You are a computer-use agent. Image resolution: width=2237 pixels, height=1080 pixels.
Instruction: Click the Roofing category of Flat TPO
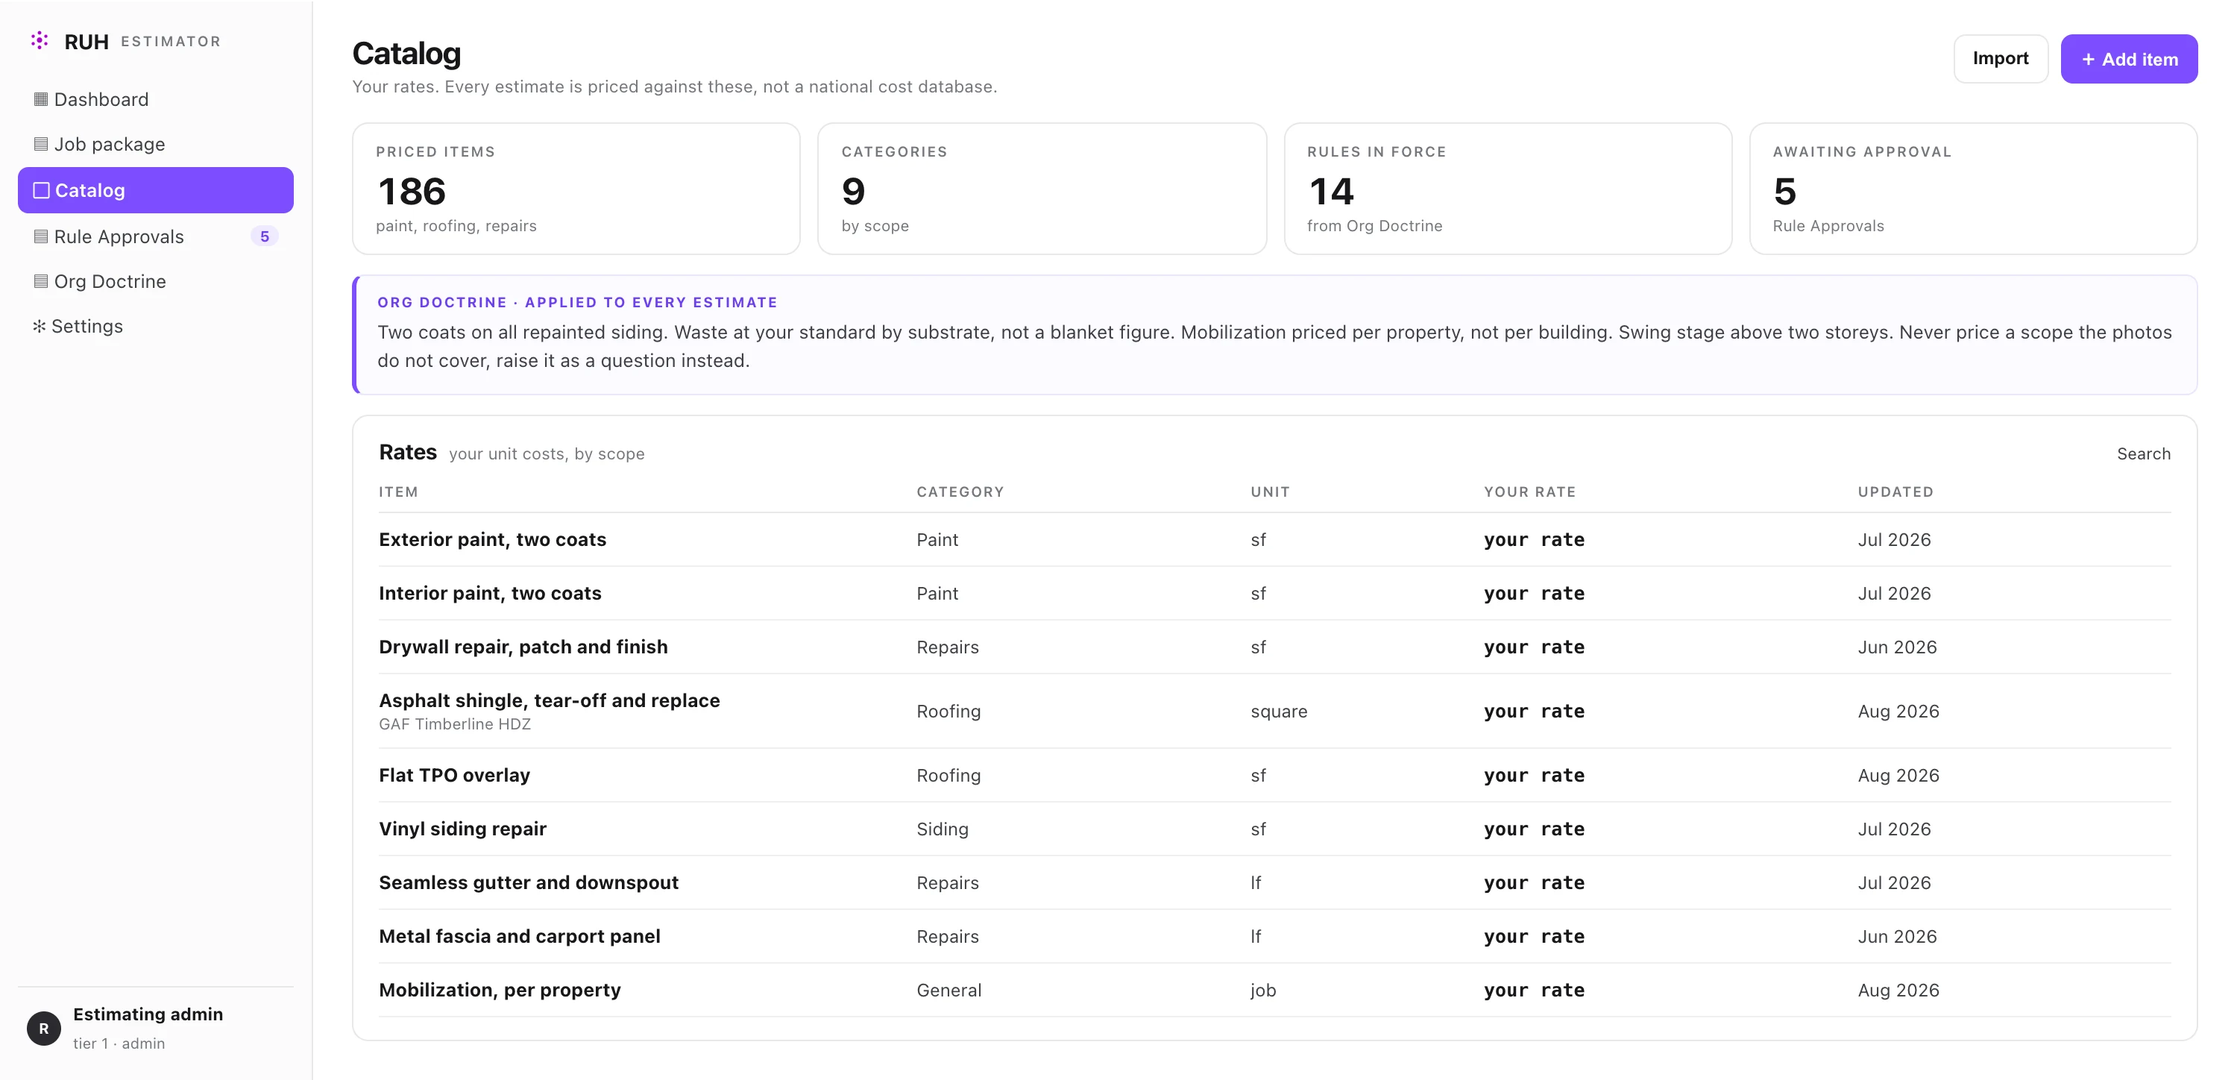coord(948,776)
